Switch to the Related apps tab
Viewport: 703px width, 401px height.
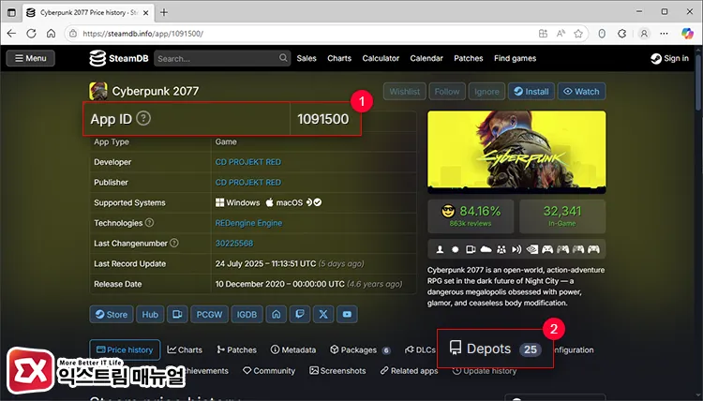[x=409, y=371]
